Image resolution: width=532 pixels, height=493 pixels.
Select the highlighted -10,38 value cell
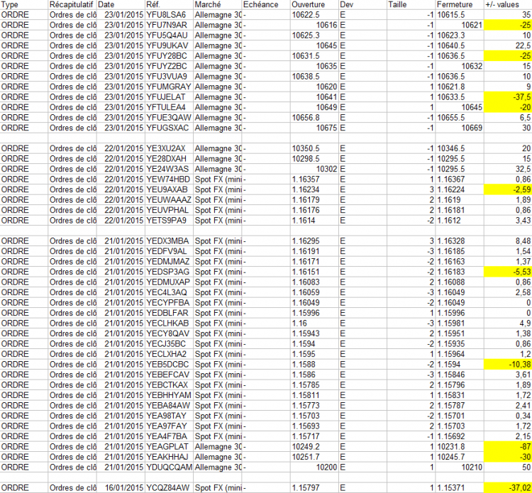(x=508, y=365)
